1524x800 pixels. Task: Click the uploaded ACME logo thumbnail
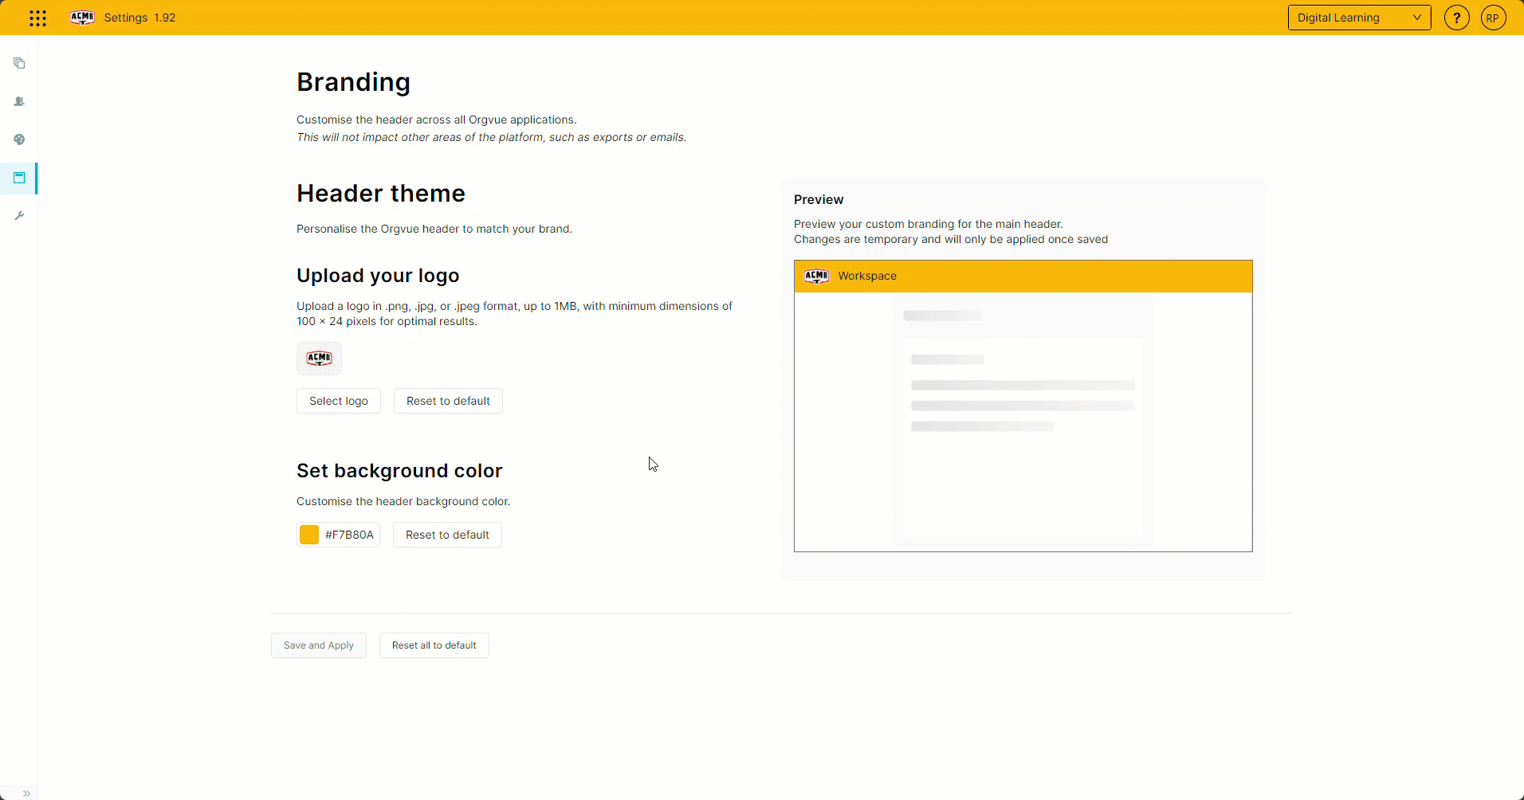(x=319, y=359)
